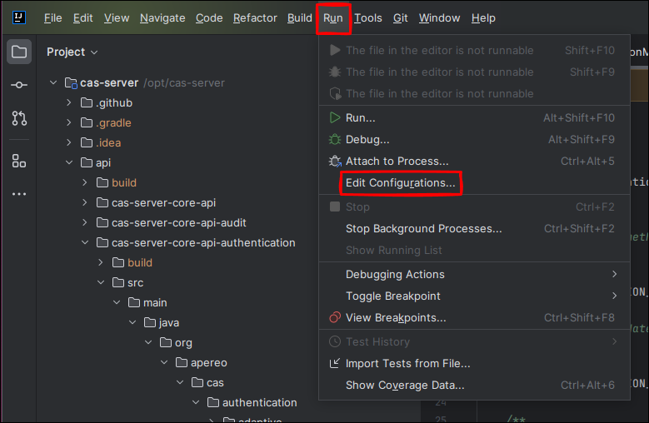Select Attach to Process... menu item
The height and width of the screenshot is (423, 649).
coord(397,161)
